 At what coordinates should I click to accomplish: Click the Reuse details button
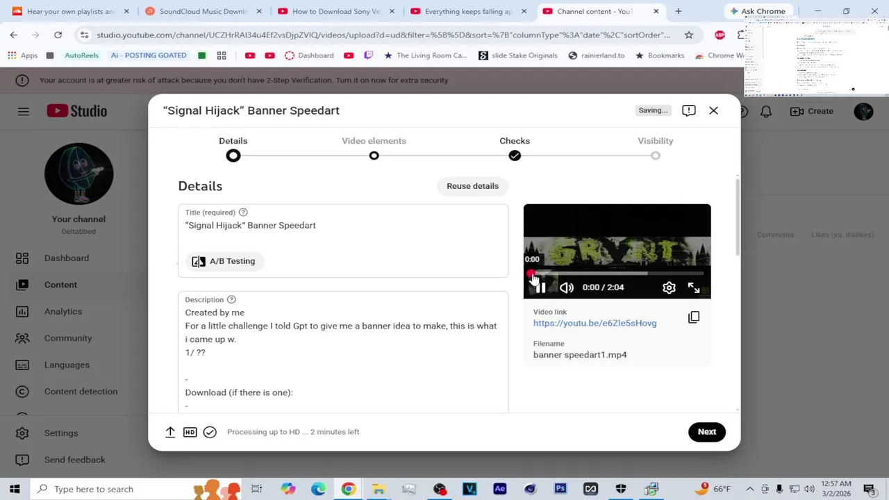[x=472, y=186]
